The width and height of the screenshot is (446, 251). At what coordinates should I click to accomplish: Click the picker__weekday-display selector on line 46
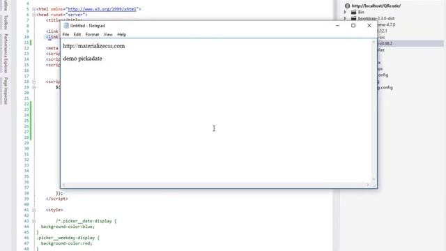point(68,238)
